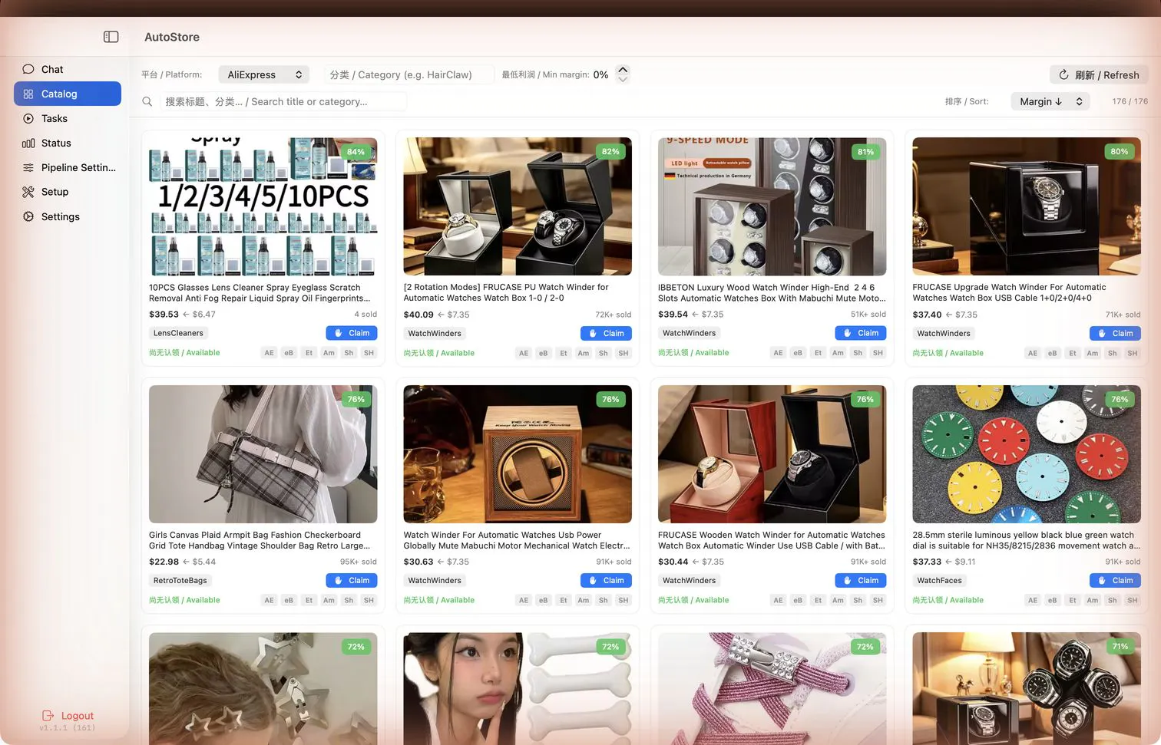Open the Margin sort dropdown
1161x745 pixels.
[1050, 101]
